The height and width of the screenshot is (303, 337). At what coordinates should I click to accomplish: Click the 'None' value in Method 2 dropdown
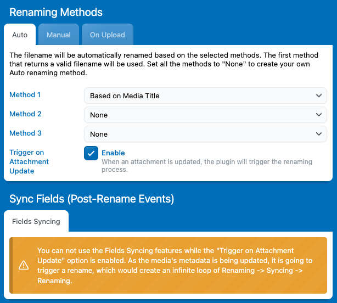pos(99,115)
